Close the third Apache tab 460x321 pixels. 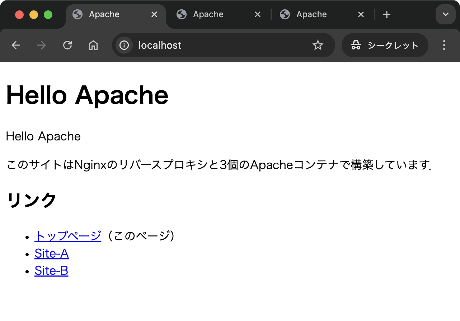click(x=361, y=14)
